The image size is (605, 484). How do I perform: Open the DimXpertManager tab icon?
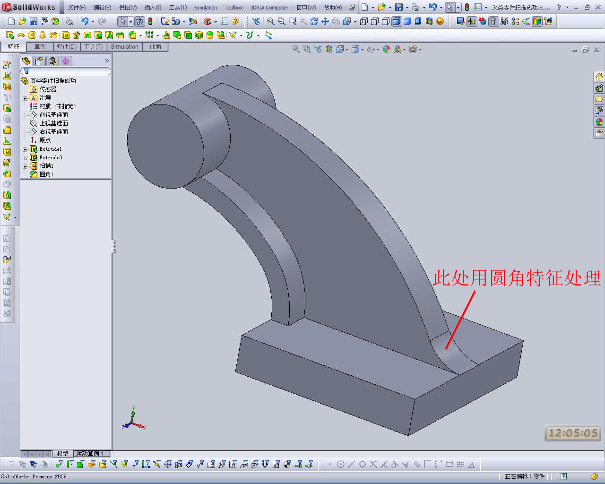tap(66, 61)
